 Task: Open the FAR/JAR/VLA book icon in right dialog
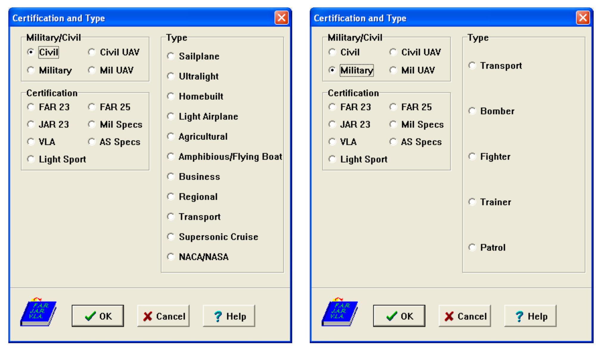pos(340,312)
